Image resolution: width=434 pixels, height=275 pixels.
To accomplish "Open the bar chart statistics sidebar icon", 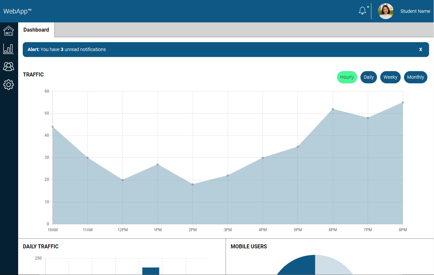I will 9,49.
